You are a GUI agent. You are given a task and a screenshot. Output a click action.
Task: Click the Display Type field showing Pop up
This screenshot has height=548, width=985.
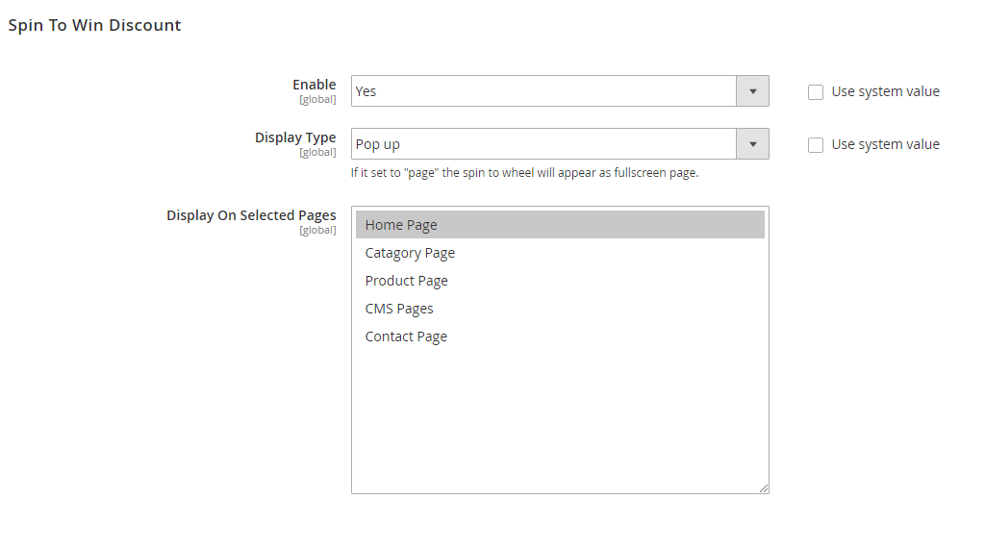(x=543, y=144)
